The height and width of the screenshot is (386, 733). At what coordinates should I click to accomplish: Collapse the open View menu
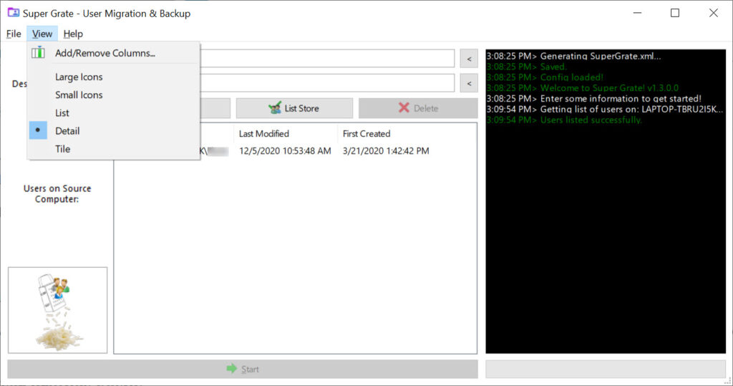(42, 34)
